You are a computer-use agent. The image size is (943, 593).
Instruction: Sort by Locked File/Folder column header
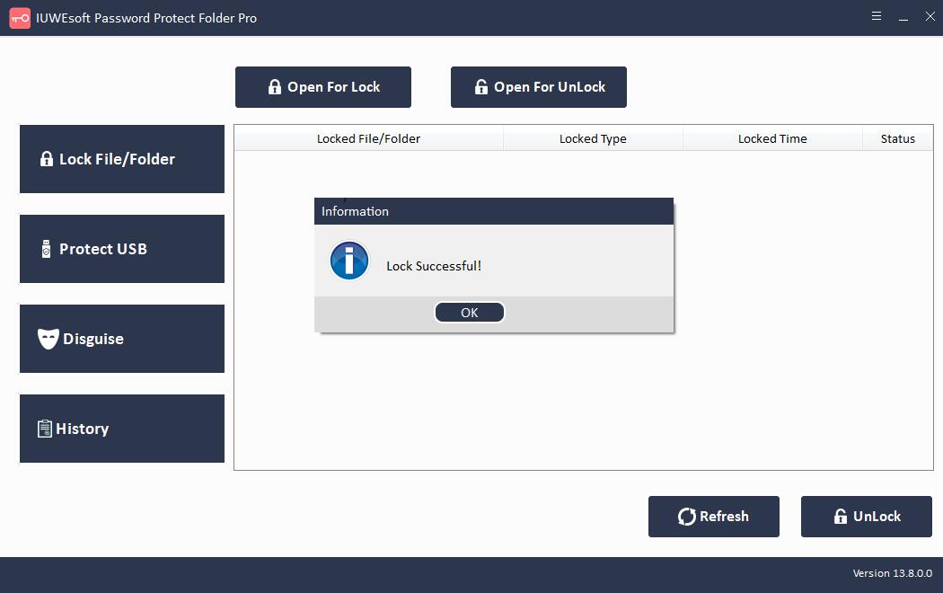point(368,139)
